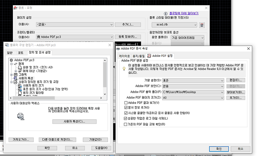Switch to the 용지/품질 tab

pyautogui.click(x=139, y=56)
